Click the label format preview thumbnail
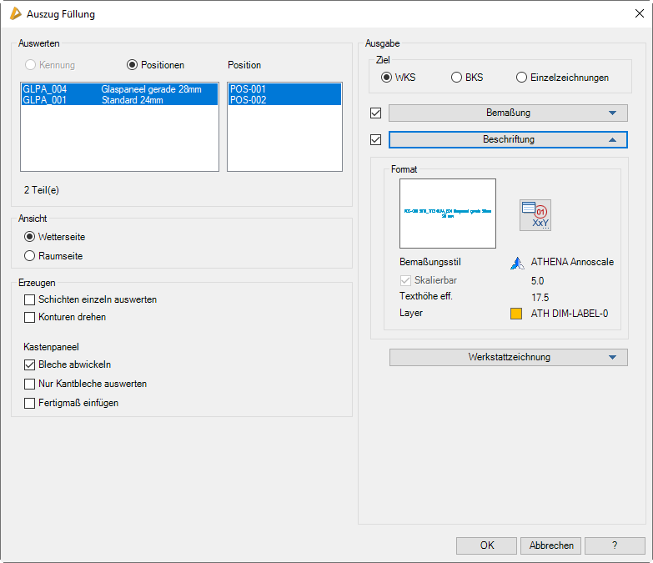The width and height of the screenshot is (653, 563). coord(448,214)
